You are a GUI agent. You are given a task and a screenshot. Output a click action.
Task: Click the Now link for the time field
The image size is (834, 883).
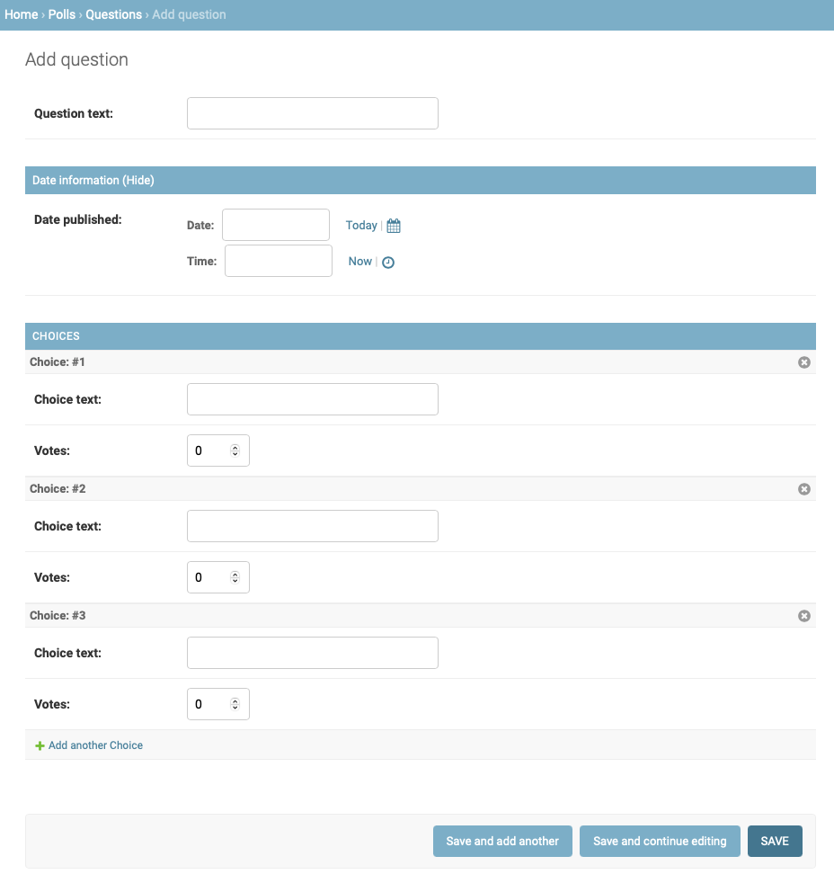(x=359, y=261)
